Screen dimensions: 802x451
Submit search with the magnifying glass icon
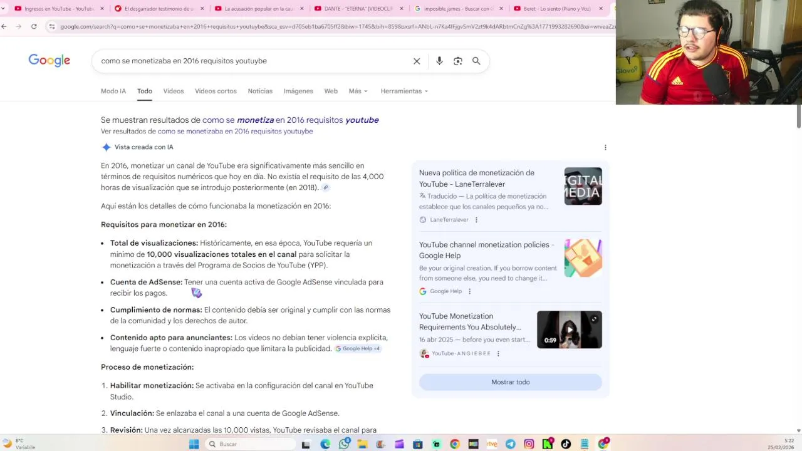476,61
